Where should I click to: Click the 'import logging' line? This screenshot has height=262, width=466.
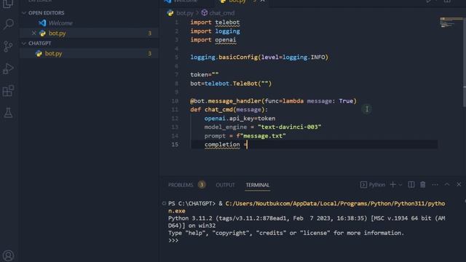point(215,31)
